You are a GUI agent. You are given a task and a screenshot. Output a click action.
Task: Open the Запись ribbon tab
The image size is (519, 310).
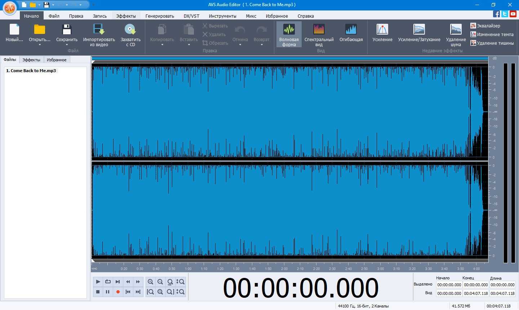pos(100,16)
